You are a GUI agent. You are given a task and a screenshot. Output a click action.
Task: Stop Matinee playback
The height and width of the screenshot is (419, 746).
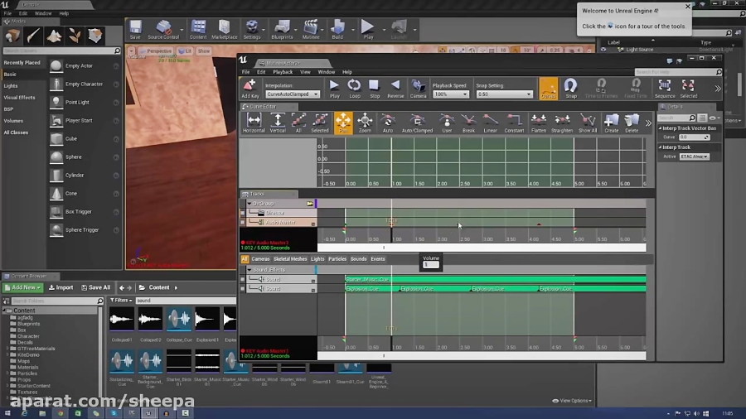pos(375,89)
